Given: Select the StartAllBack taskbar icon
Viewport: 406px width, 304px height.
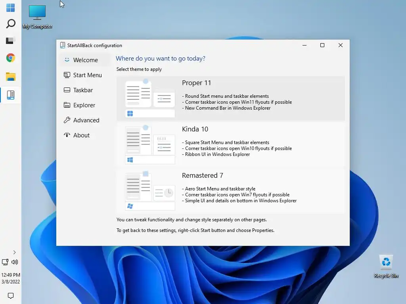Looking at the screenshot, I should [x=11, y=95].
